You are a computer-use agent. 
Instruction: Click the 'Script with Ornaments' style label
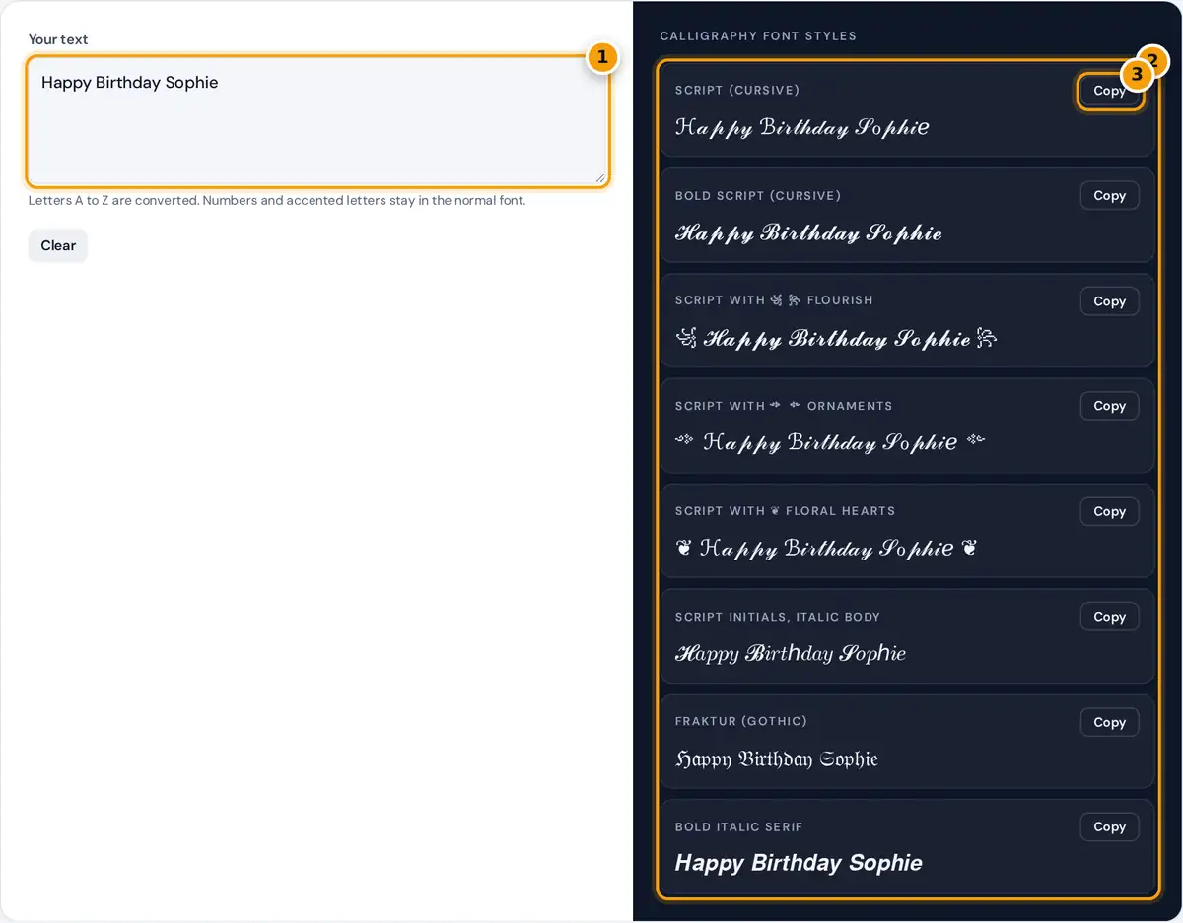(784, 406)
